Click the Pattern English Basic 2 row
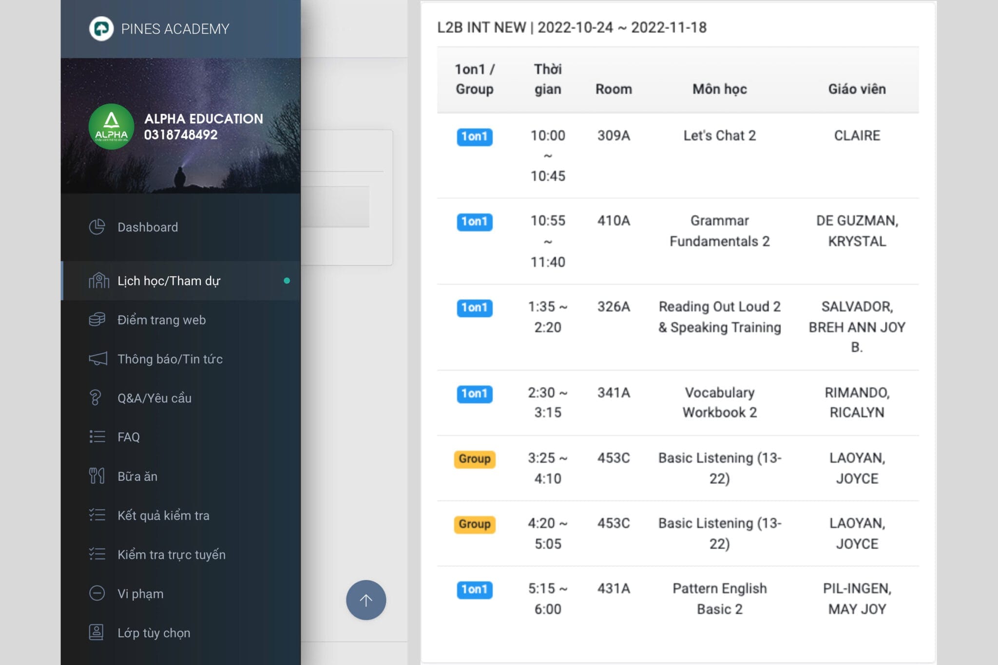998x665 pixels. (x=678, y=599)
